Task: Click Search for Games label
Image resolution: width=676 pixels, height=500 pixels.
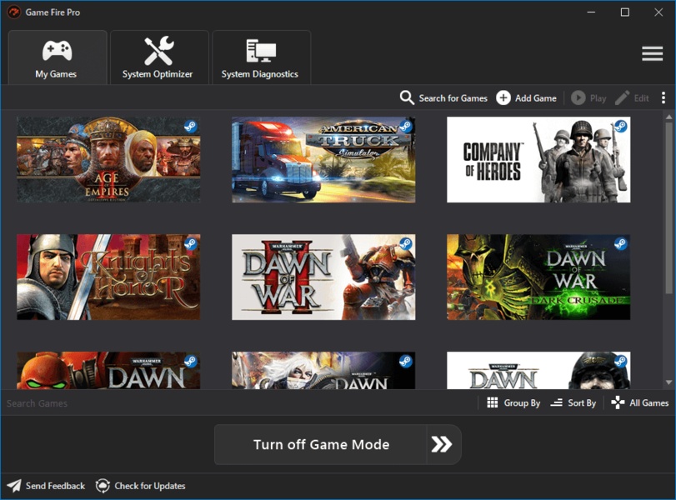Action: point(453,98)
